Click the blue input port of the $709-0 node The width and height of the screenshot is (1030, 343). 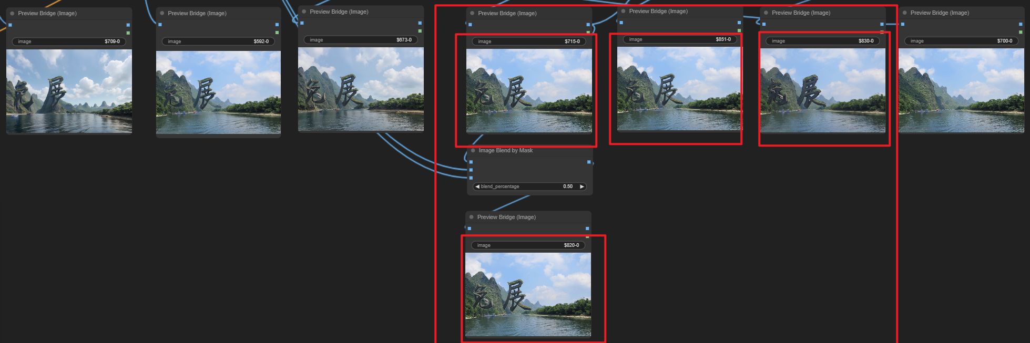[10, 25]
